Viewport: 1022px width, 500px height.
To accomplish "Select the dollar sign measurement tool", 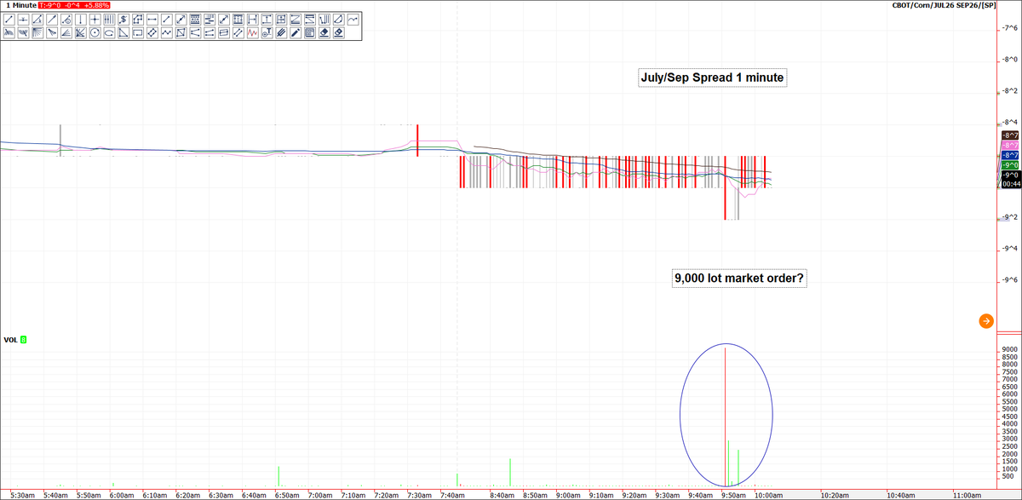I will (x=123, y=19).
